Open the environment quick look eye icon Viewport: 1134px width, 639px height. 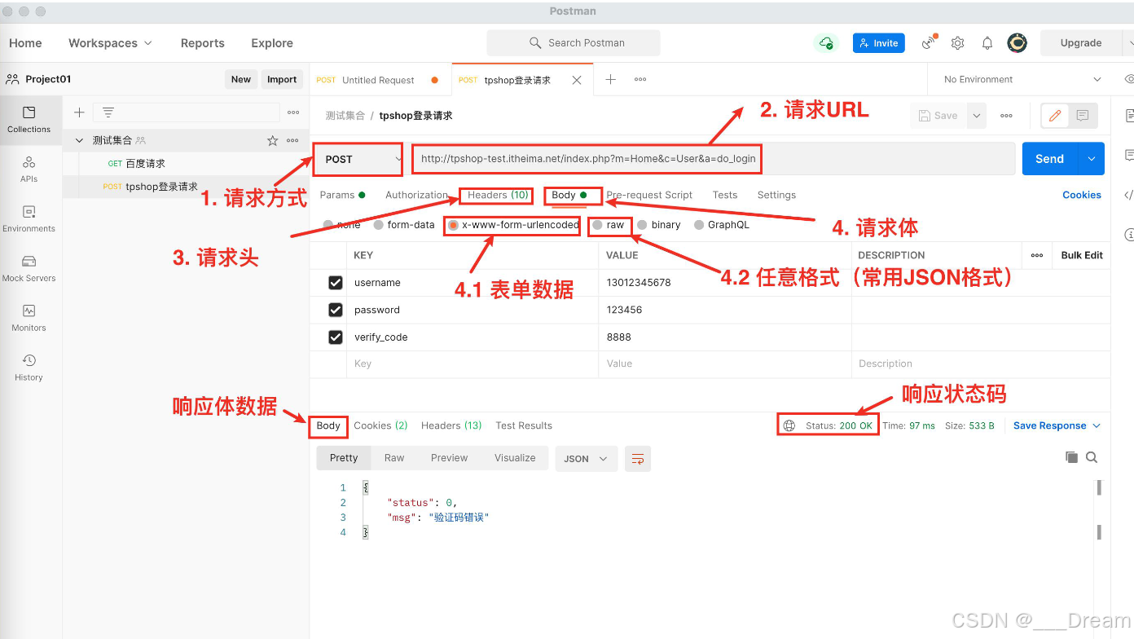click(x=1128, y=79)
